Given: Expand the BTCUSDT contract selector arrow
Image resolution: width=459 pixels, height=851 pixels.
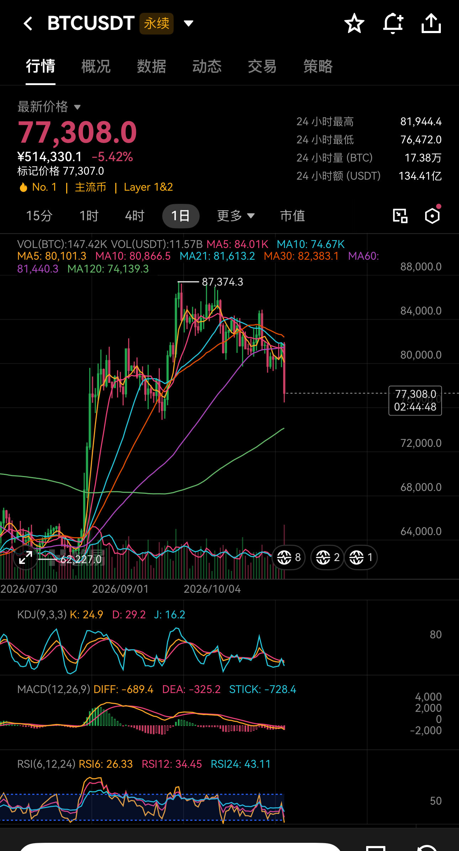Looking at the screenshot, I should coord(188,23).
